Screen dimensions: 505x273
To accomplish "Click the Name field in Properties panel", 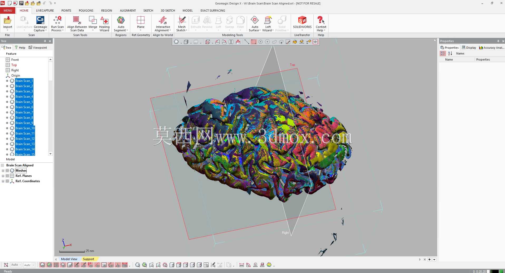I will click(484, 53).
